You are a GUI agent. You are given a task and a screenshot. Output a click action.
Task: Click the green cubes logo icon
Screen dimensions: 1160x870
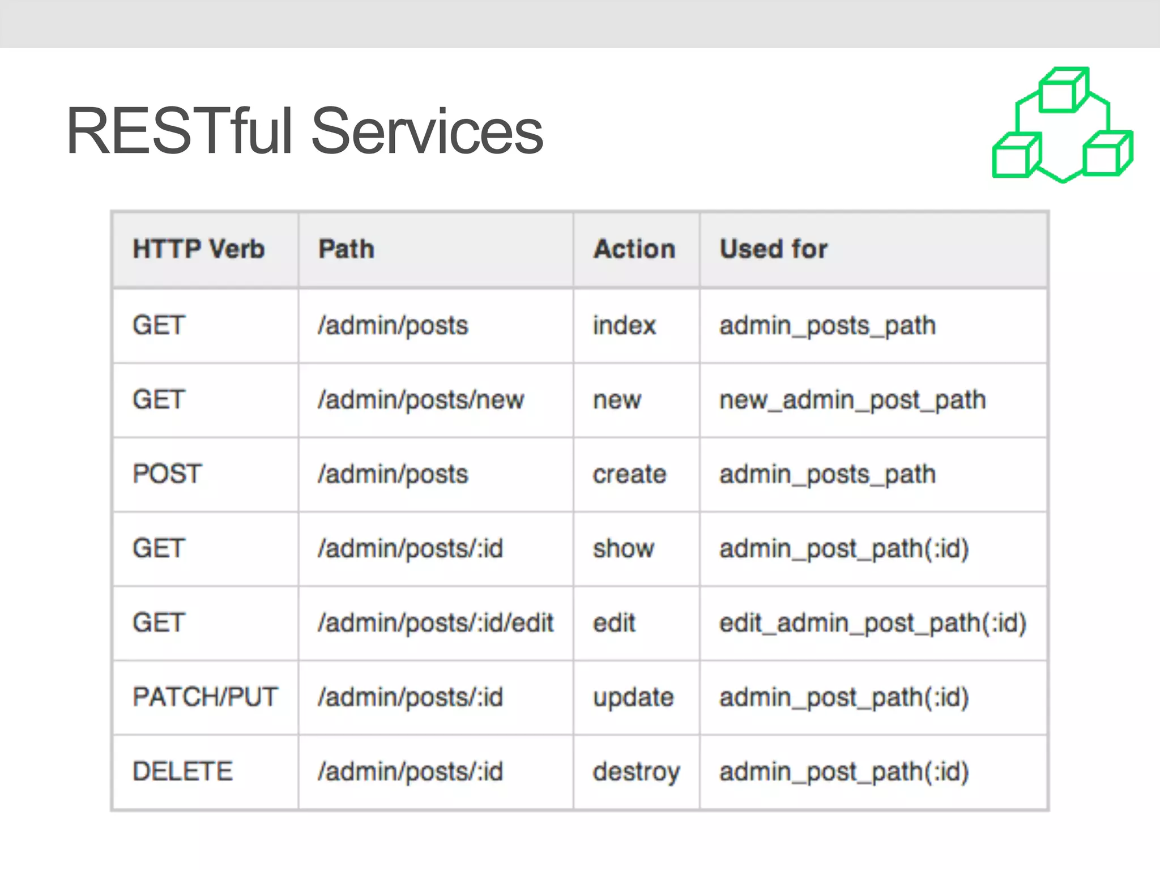[1063, 125]
